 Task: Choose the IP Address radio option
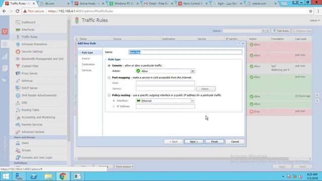click(114, 106)
